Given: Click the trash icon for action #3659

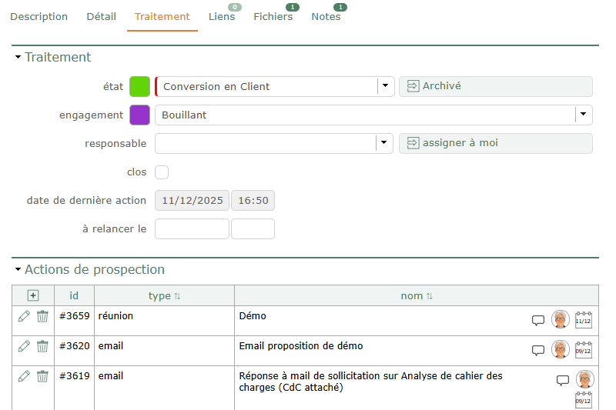Looking at the screenshot, I should 43,315.
